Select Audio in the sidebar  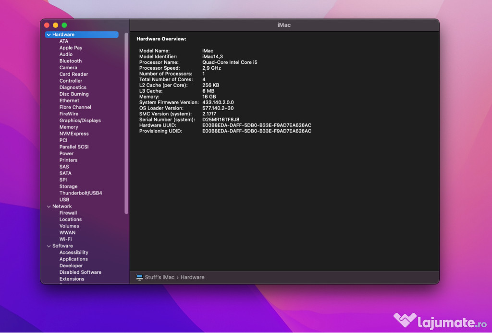tap(66, 54)
